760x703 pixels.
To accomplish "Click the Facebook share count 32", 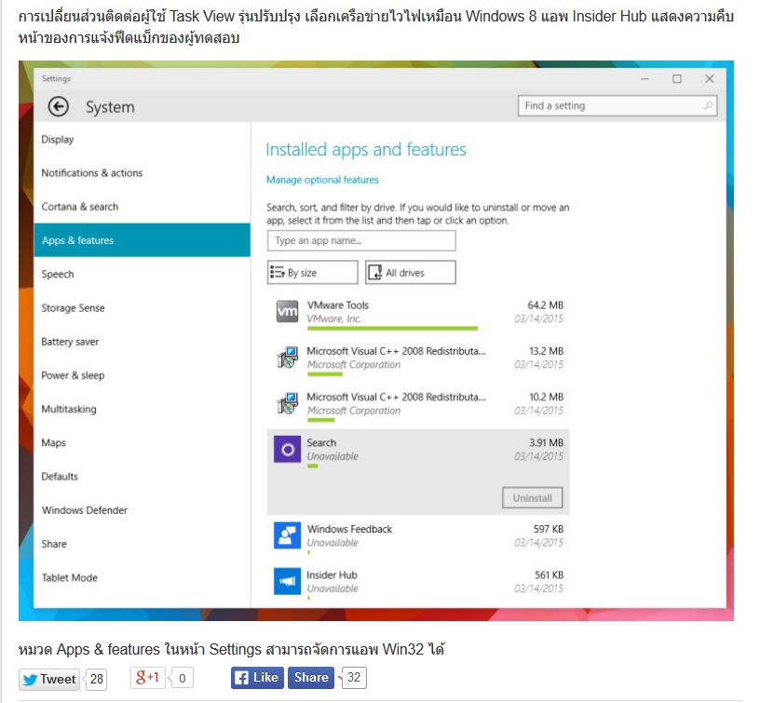I will pos(354,677).
